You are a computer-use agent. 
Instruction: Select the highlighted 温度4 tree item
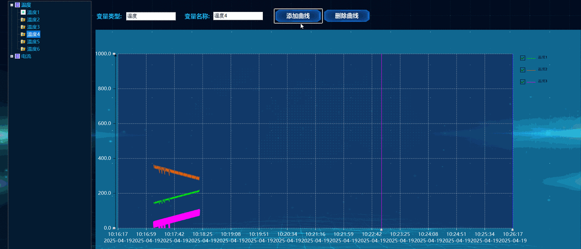pos(33,34)
